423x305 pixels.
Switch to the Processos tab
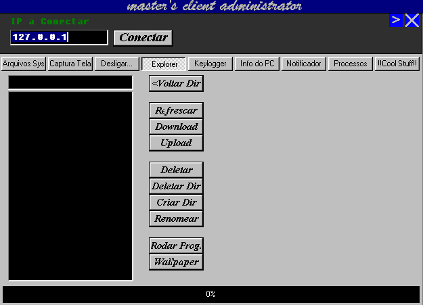[x=351, y=64]
